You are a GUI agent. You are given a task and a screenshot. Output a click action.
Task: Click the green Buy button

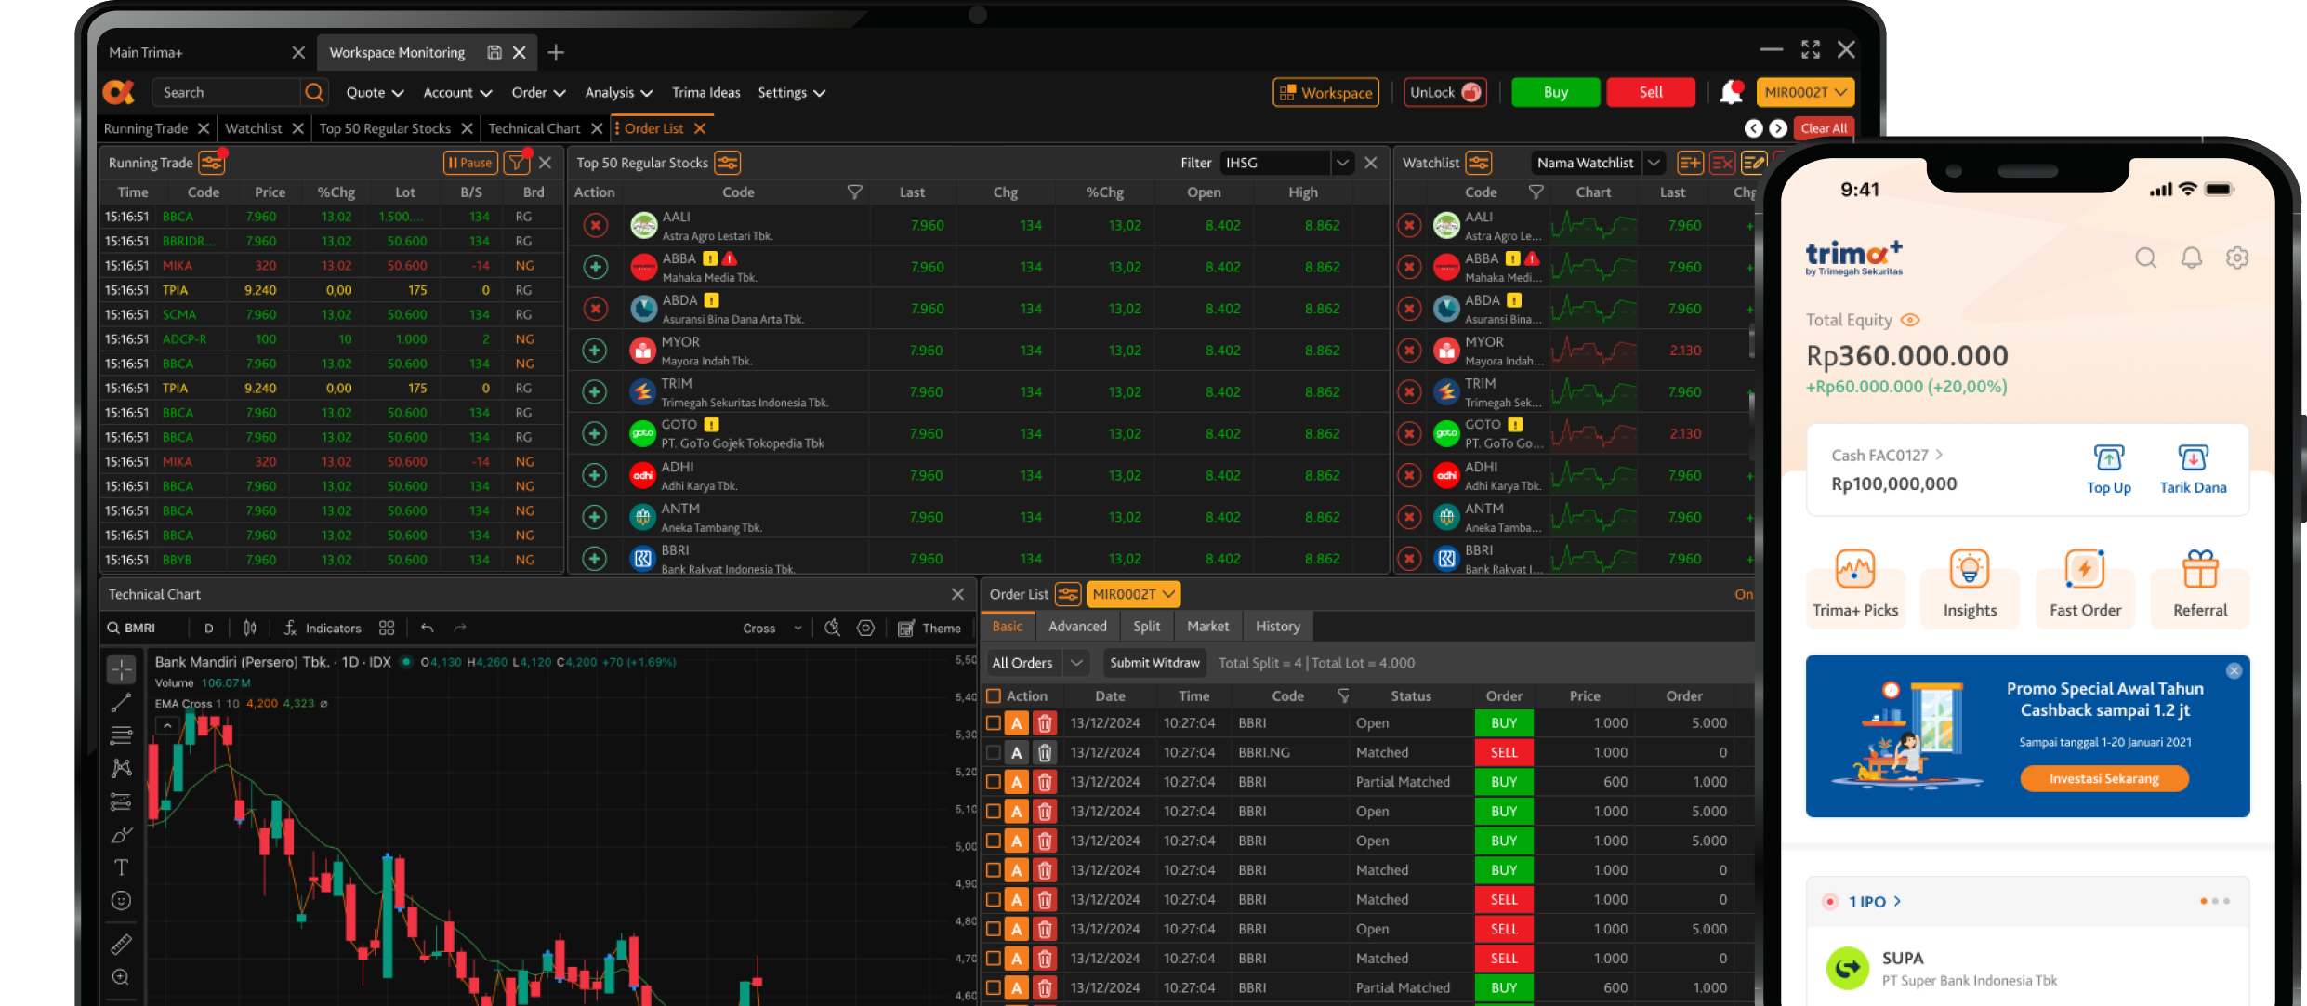(x=1555, y=92)
